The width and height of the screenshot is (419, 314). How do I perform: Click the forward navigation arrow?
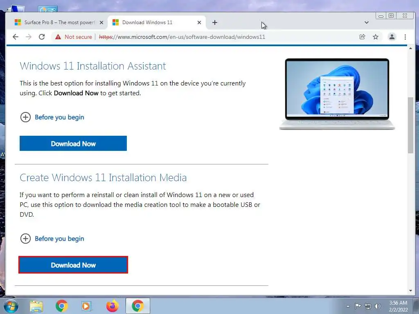click(x=29, y=37)
